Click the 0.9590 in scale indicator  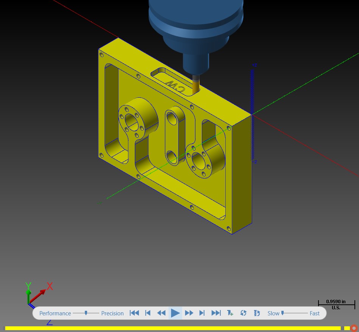pyautogui.click(x=336, y=304)
